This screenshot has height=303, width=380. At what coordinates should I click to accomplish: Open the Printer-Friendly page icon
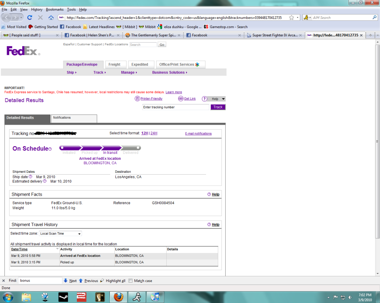137,98
